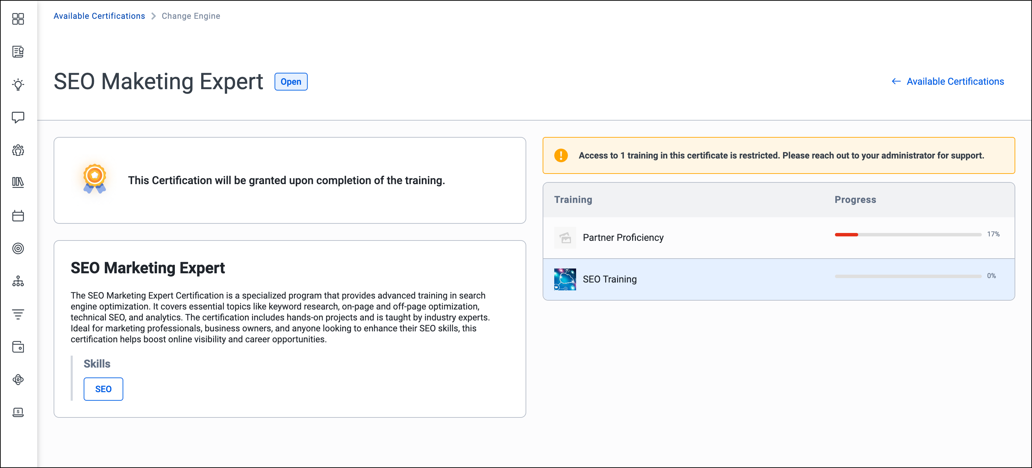Viewport: 1032px width, 468px height.
Task: Click the SEO Maketing Expert page title
Action: [x=159, y=82]
